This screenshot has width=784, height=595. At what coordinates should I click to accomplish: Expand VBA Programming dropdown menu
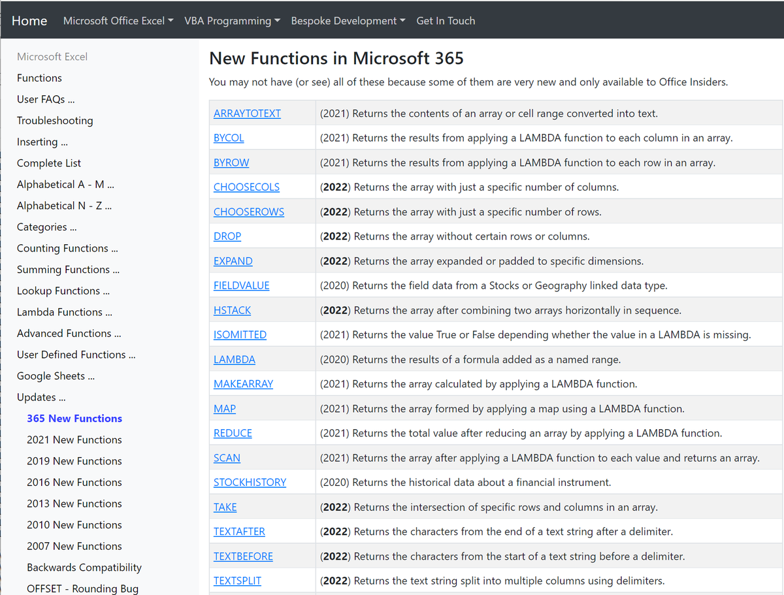232,21
